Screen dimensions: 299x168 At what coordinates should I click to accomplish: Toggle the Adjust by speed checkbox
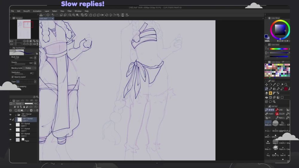point(12,77)
